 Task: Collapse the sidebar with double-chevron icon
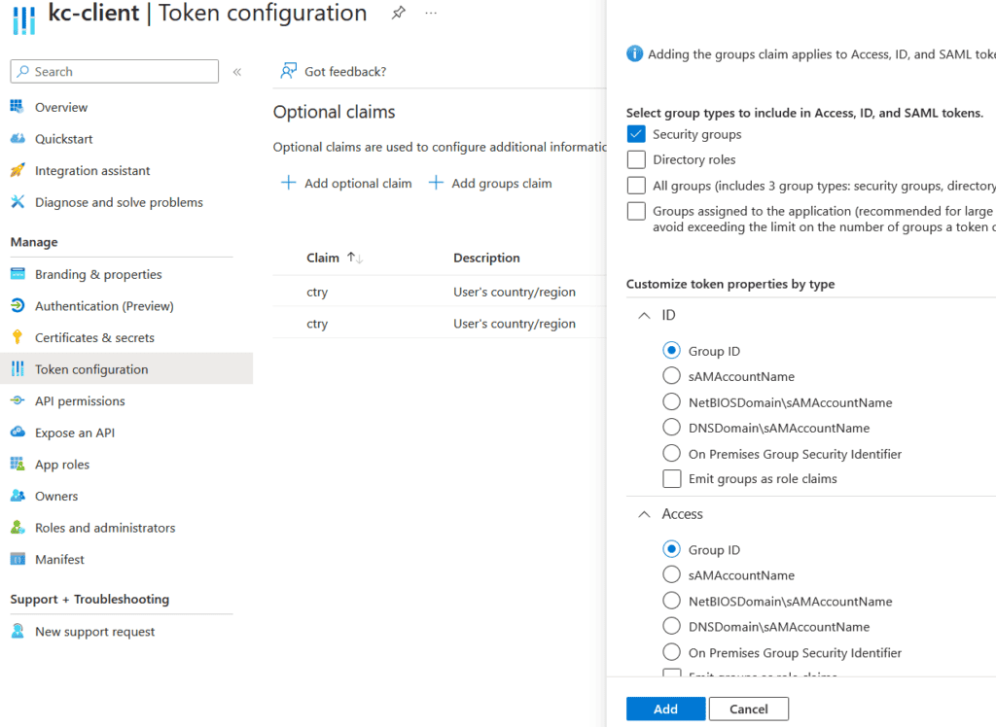[x=237, y=72]
